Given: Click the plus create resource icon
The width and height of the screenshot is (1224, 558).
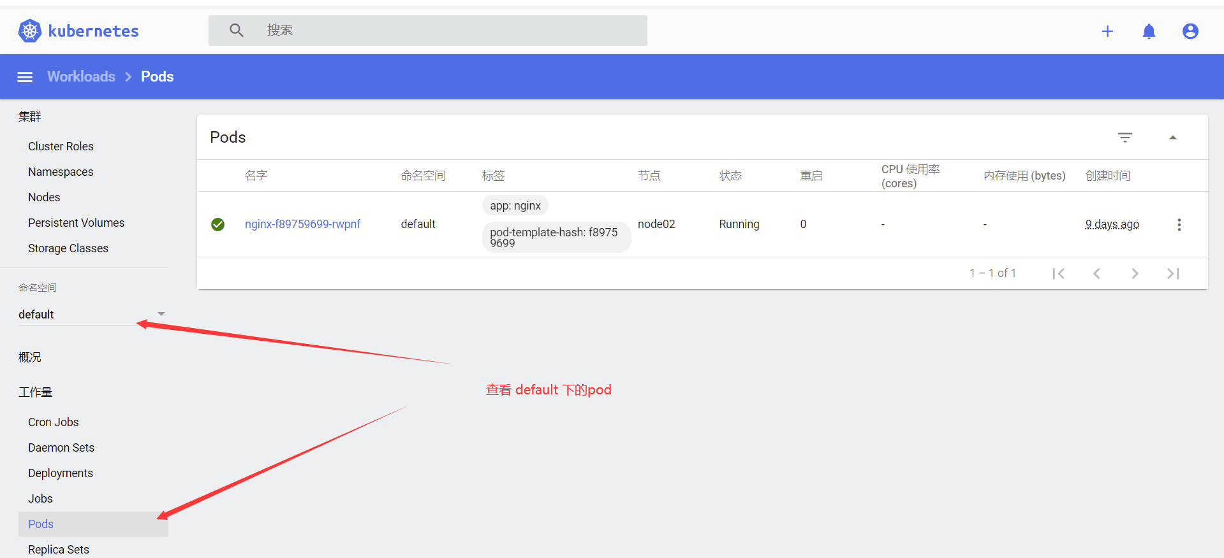Looking at the screenshot, I should 1107,31.
